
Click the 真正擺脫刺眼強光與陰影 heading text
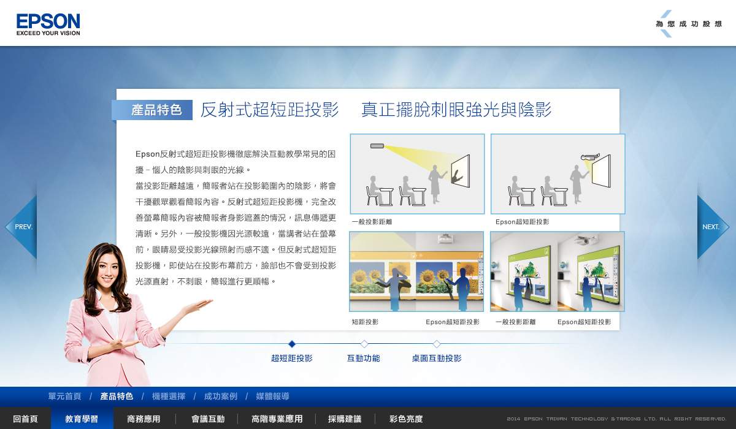pos(456,110)
